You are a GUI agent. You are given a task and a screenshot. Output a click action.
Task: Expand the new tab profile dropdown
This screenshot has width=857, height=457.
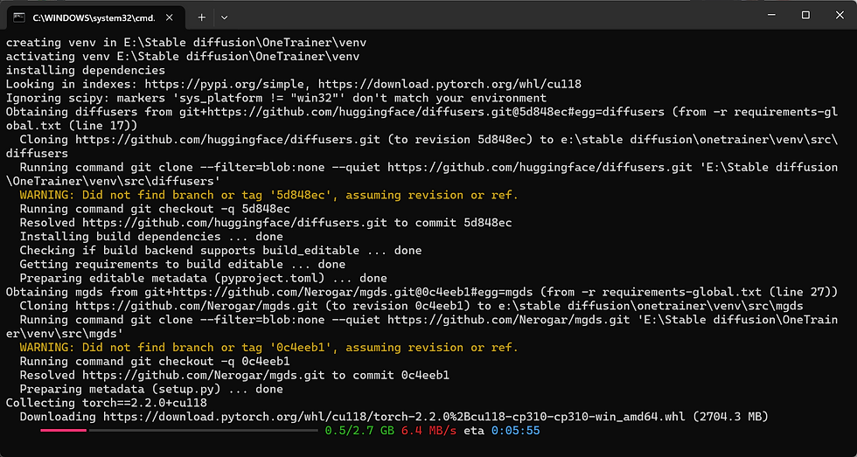pos(225,17)
